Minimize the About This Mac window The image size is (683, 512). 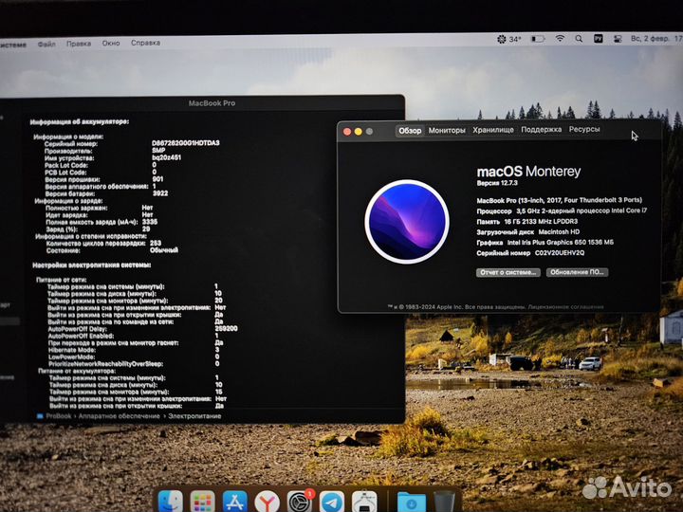coord(358,132)
